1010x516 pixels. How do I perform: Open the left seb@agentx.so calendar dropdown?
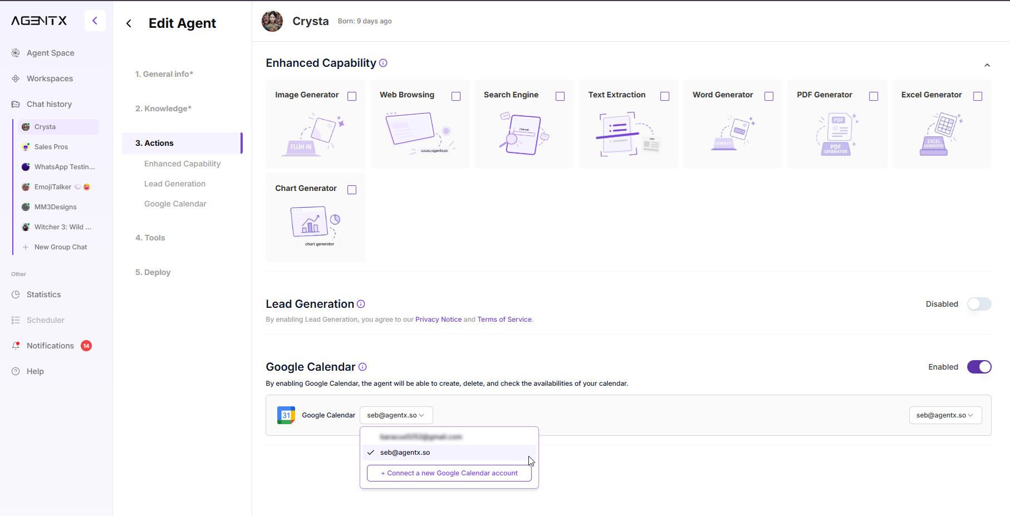tap(396, 415)
